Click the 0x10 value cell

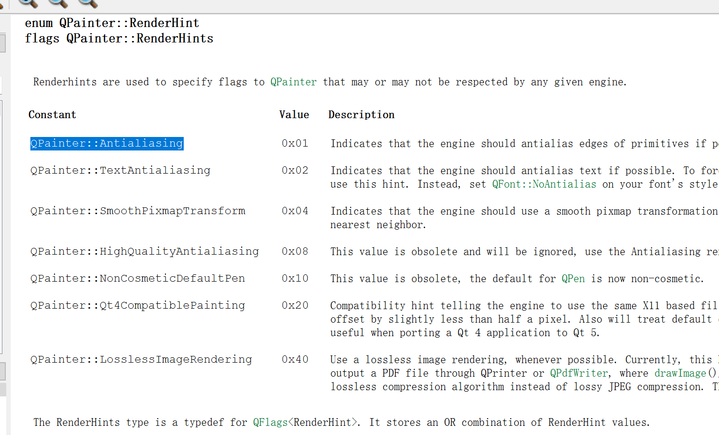click(x=295, y=278)
